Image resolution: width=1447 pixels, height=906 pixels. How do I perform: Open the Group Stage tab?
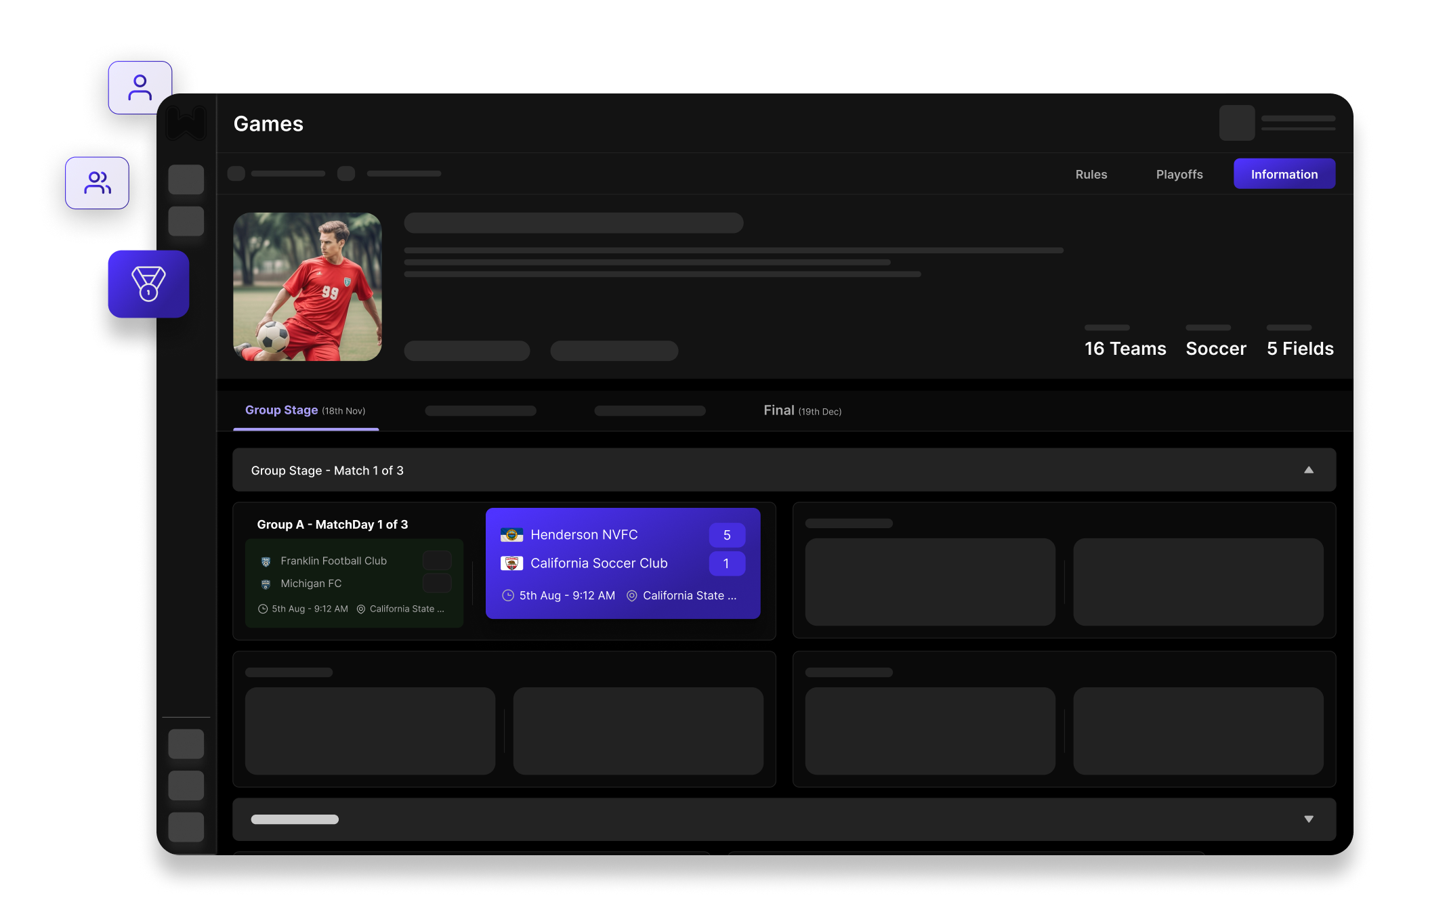[x=282, y=410]
